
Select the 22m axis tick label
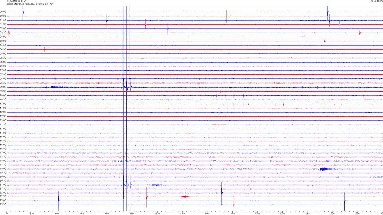tap(282, 213)
